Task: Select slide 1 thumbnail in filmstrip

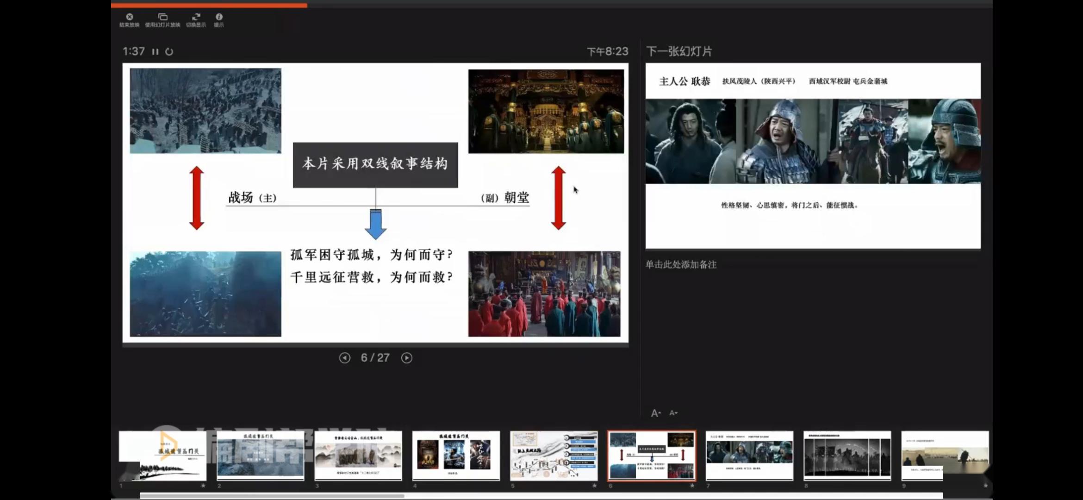Action: click(x=162, y=456)
